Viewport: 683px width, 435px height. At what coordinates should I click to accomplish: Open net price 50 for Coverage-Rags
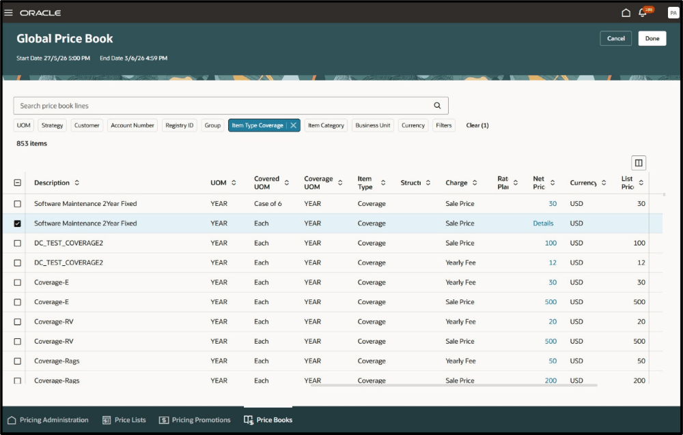553,361
